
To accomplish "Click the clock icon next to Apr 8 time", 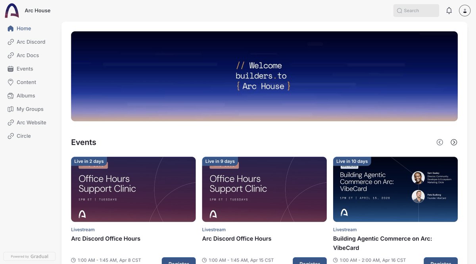I will point(73,260).
